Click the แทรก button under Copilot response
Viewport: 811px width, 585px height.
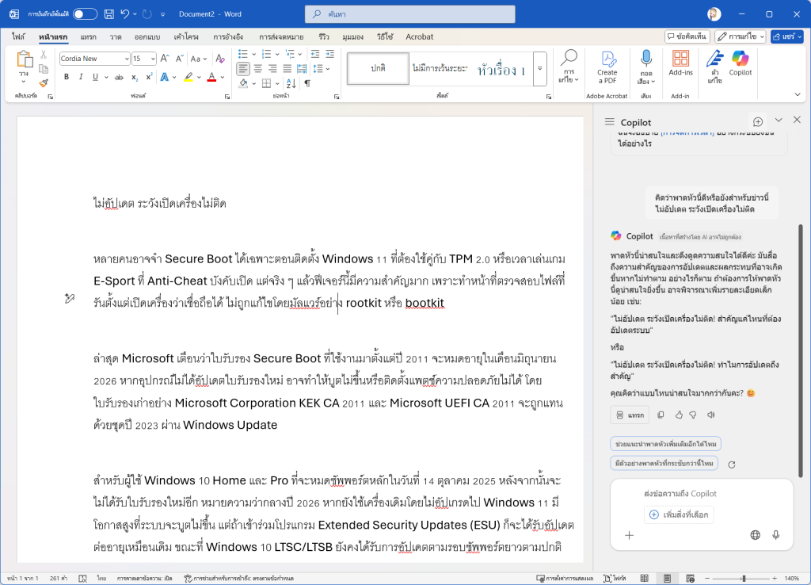point(630,415)
